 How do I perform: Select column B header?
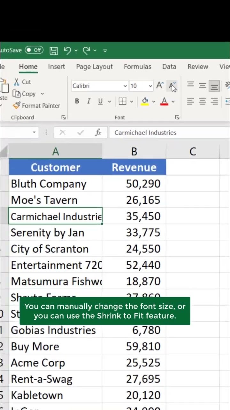pos(134,151)
